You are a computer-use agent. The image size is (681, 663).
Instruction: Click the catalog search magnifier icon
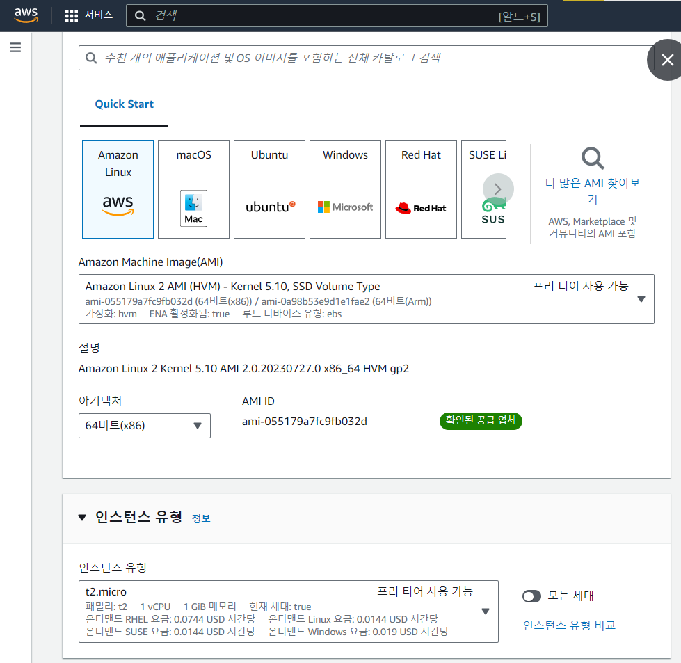[91, 58]
